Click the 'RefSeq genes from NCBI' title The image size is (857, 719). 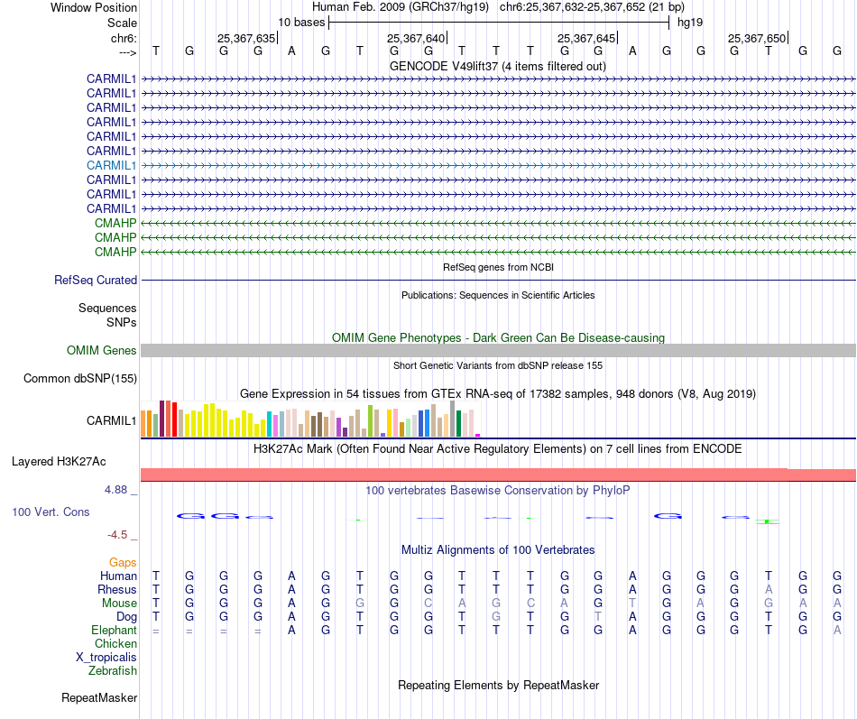[498, 267]
